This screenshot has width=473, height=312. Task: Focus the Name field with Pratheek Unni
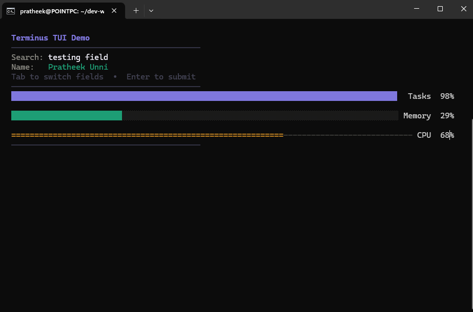(x=78, y=67)
